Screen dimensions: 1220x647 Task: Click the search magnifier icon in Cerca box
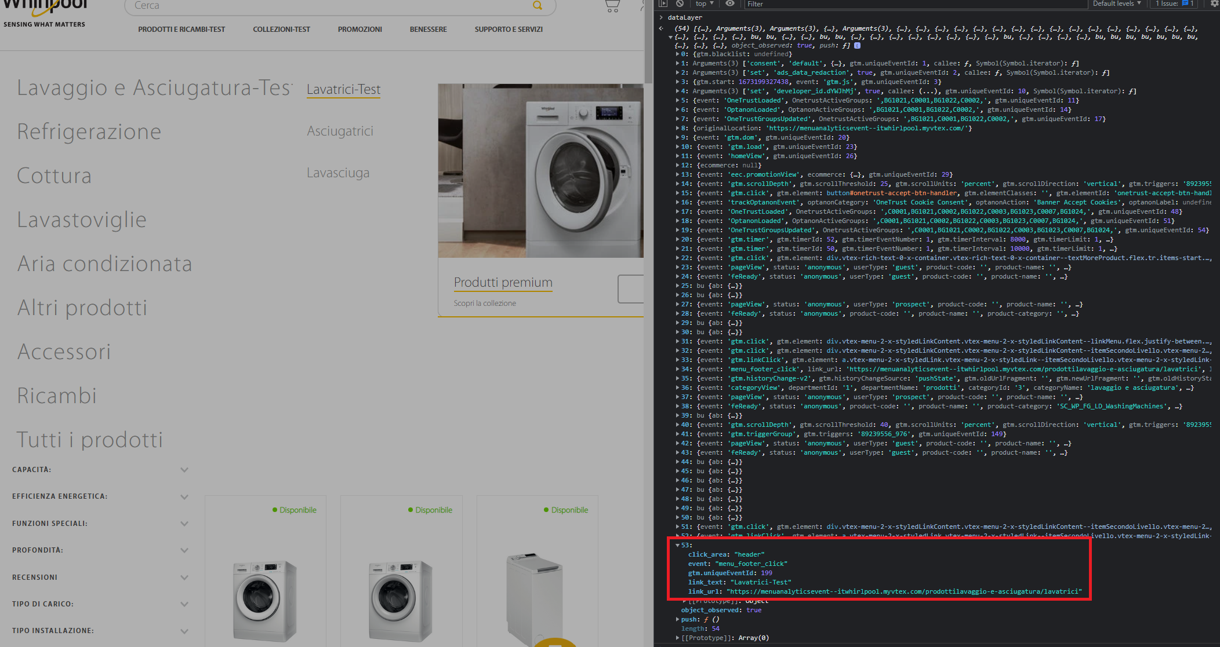click(x=538, y=6)
